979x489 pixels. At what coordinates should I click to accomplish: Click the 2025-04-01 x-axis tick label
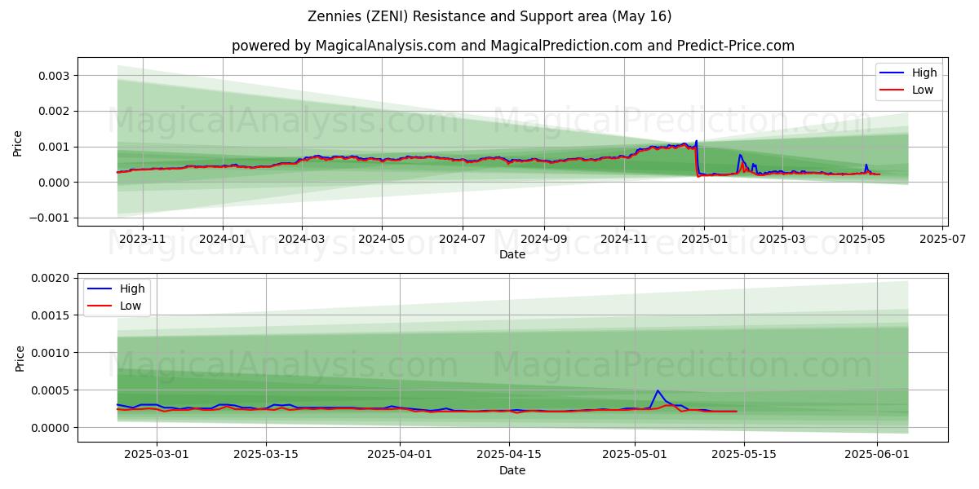[400, 456]
